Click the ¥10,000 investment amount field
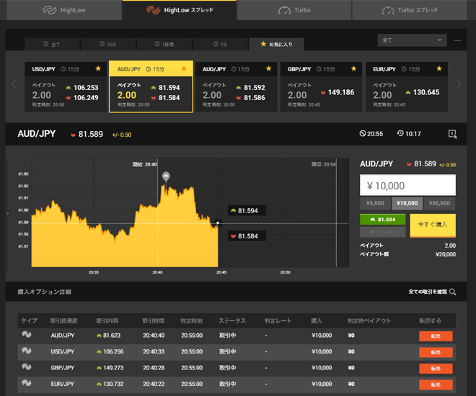Viewport: 476px width, 396px height. coord(407,186)
